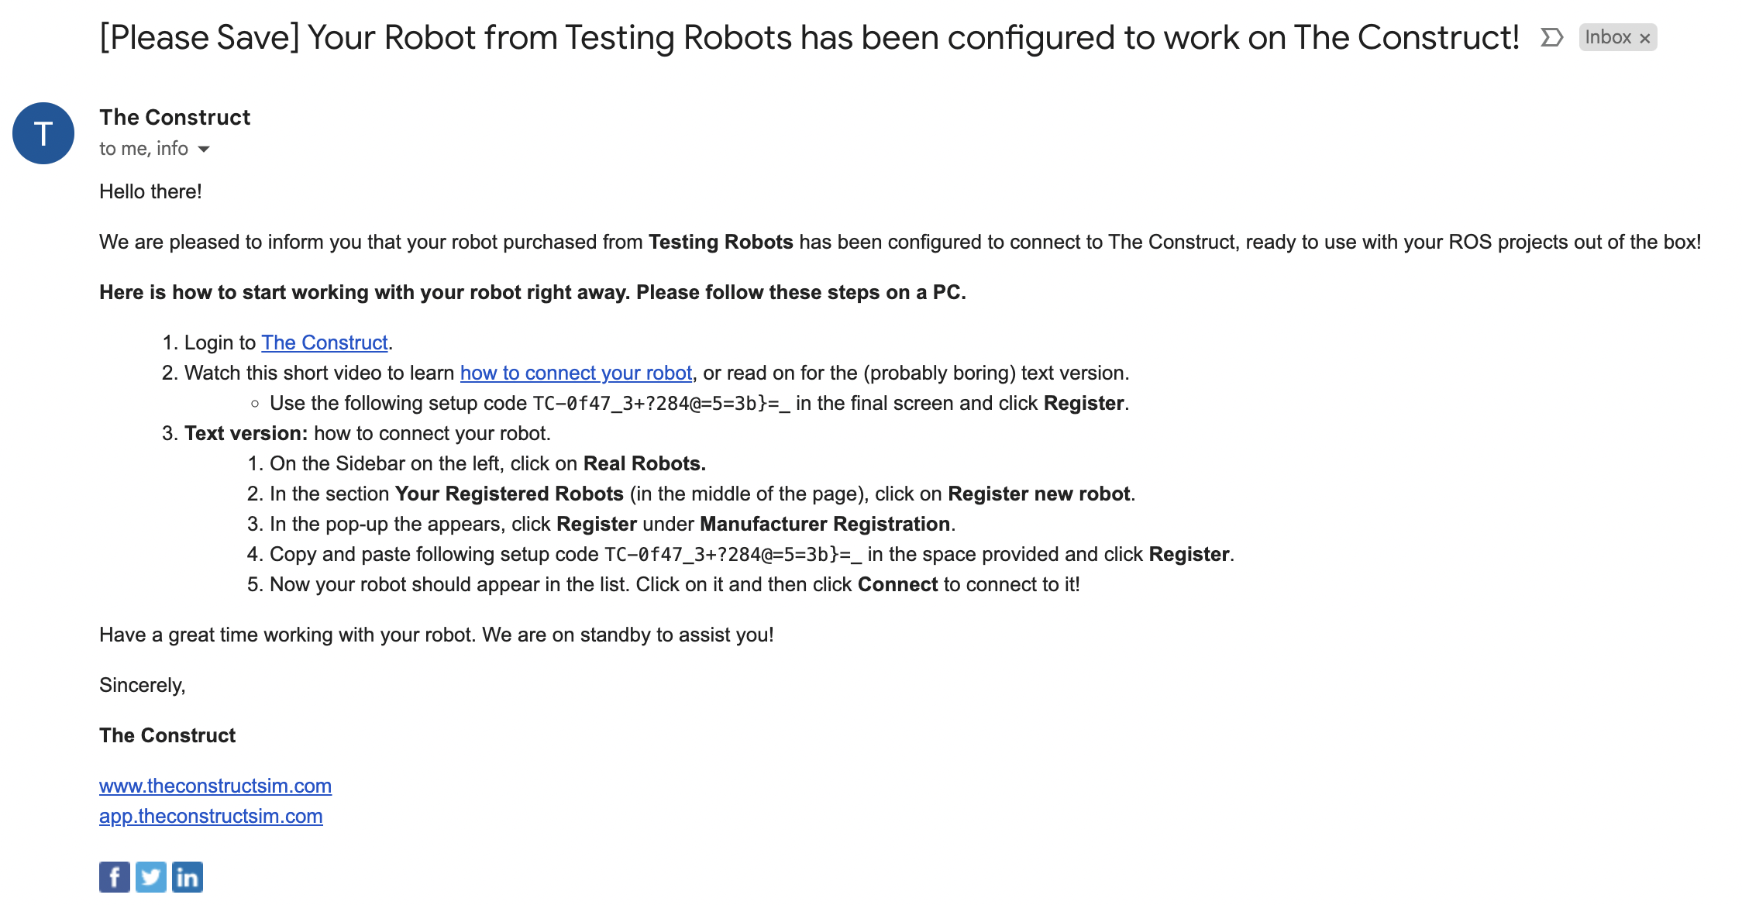Remove the Inbox label with X
This screenshot has width=1742, height=905.
tap(1644, 38)
